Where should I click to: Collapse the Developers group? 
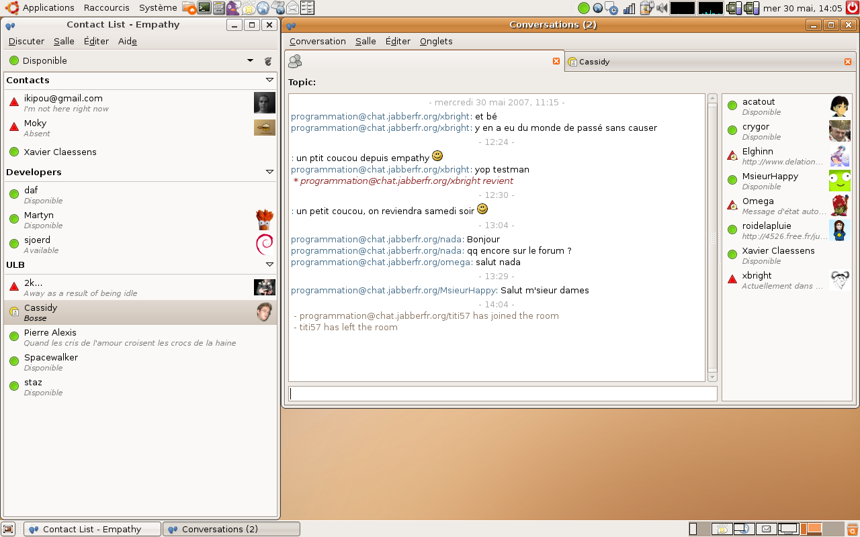pos(269,172)
